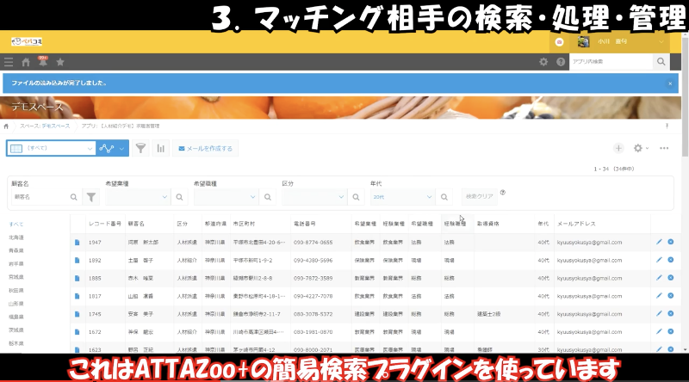Screen dimensions: 689x382
Task: Click the filter funnel icon in toolbar
Action: pos(140,148)
